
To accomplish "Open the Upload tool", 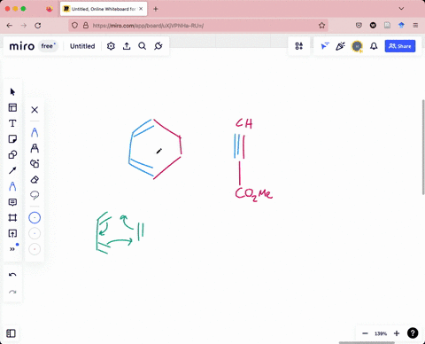I will [x=12, y=233].
